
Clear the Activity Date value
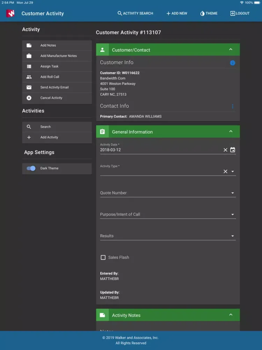[225, 150]
